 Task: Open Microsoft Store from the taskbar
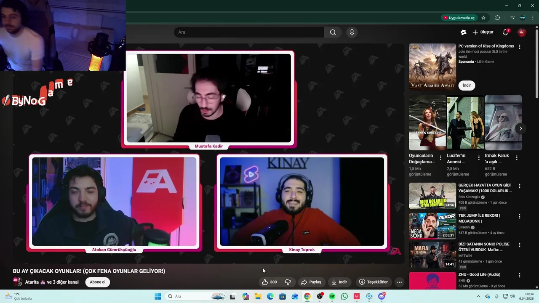(x=283, y=296)
